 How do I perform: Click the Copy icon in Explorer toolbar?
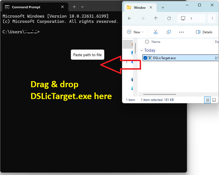click(x=169, y=32)
